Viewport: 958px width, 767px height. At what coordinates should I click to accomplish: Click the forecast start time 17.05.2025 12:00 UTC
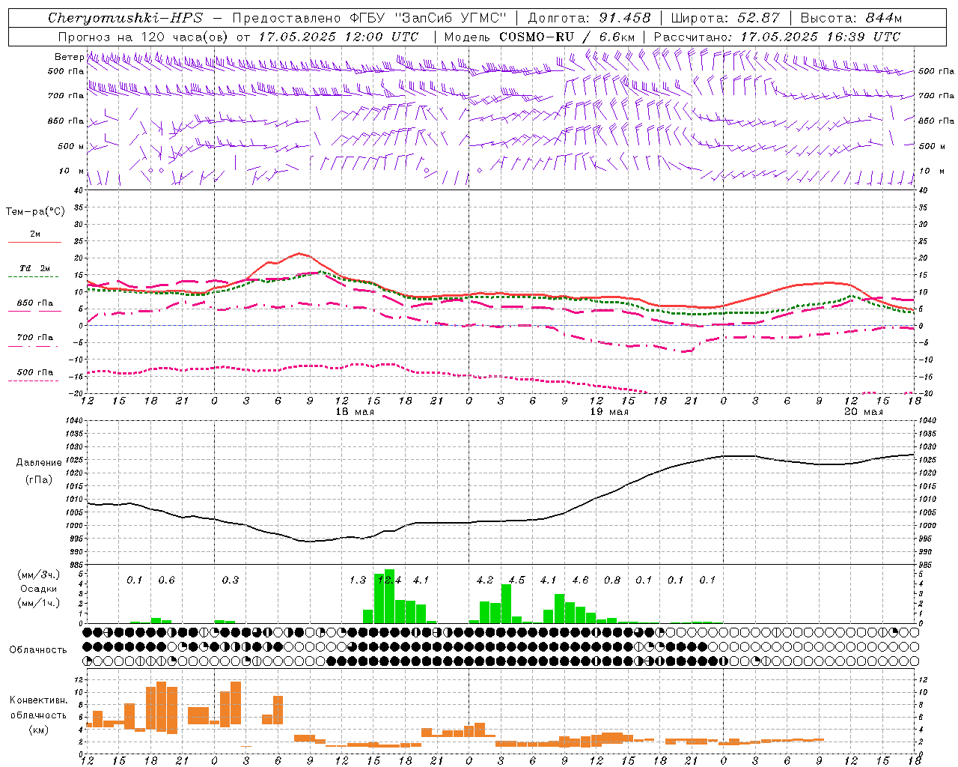point(339,37)
